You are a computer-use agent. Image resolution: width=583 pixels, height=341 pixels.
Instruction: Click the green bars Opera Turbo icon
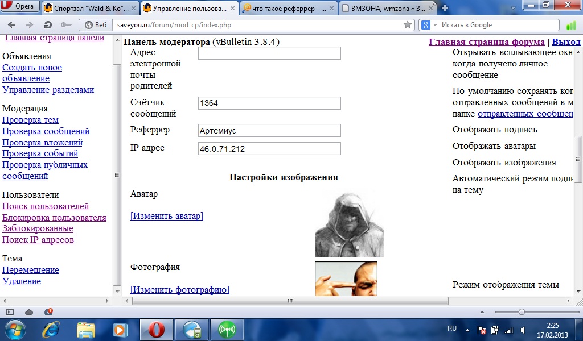click(570, 25)
